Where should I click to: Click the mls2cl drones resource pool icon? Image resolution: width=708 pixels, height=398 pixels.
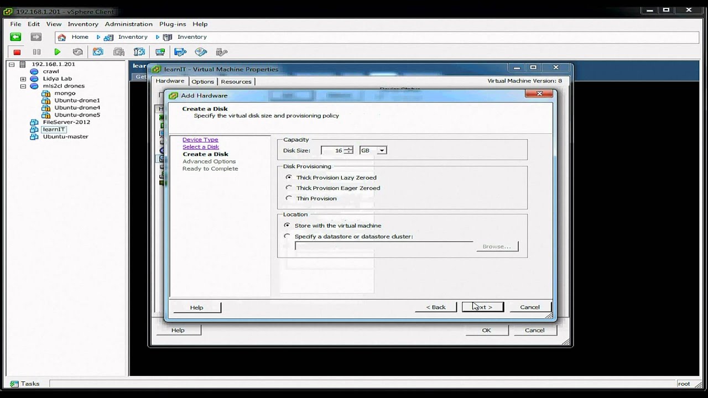click(34, 86)
